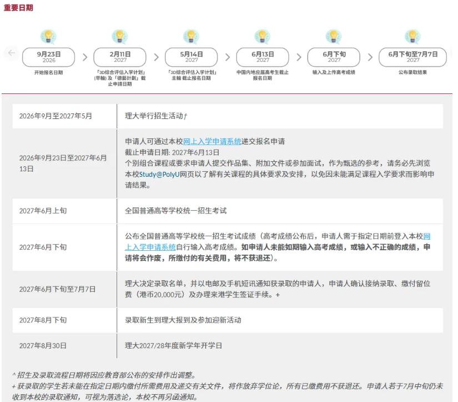Click the 2026年9月至2027年5月 date cell

pos(64,116)
